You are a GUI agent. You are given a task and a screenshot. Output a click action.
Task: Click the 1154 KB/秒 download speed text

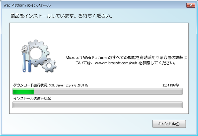coord(171,85)
